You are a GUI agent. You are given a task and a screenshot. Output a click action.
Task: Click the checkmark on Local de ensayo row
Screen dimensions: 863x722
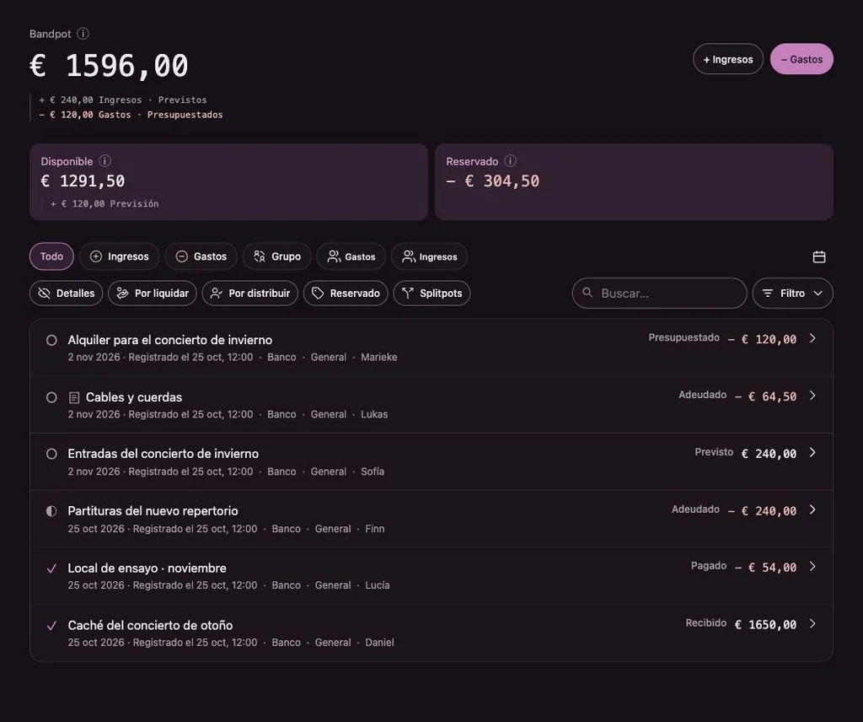point(51,568)
